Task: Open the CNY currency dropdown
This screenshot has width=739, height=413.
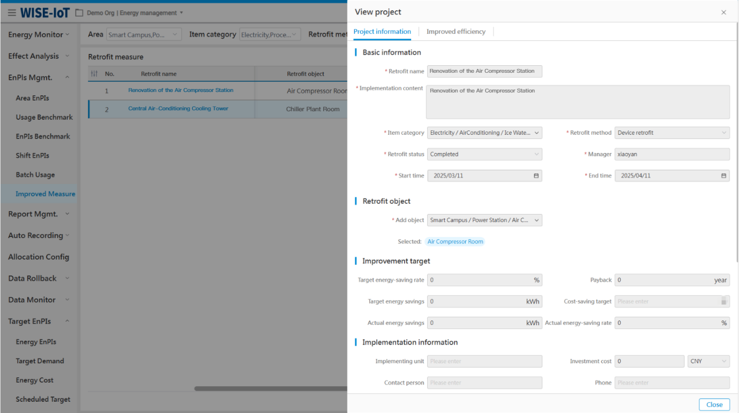Action: point(708,361)
